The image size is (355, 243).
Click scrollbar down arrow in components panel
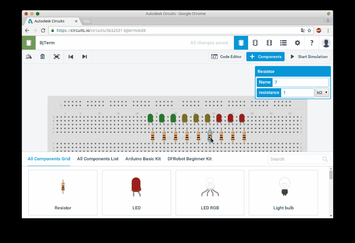331,216
